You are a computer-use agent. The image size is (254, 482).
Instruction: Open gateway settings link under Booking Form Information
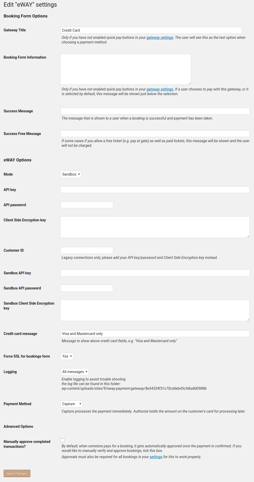pos(160,89)
